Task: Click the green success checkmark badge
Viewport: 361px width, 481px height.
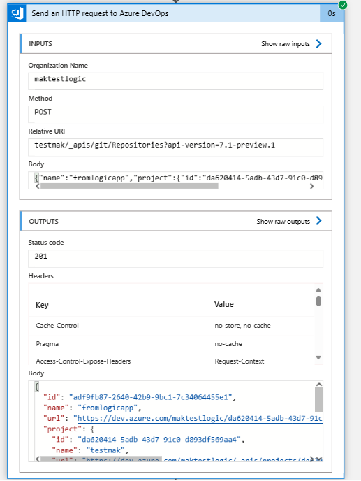Action: click(343, 5)
